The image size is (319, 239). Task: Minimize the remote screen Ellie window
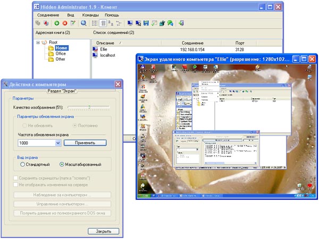296,59
